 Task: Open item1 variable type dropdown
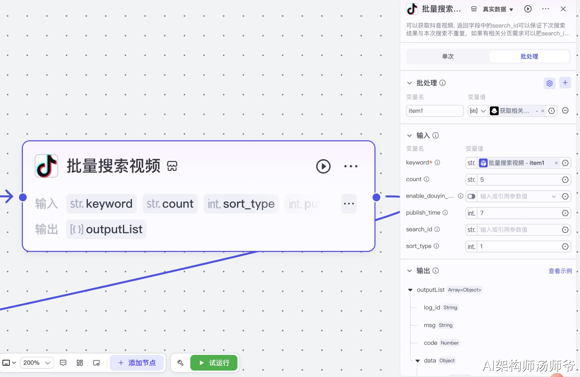click(x=478, y=111)
